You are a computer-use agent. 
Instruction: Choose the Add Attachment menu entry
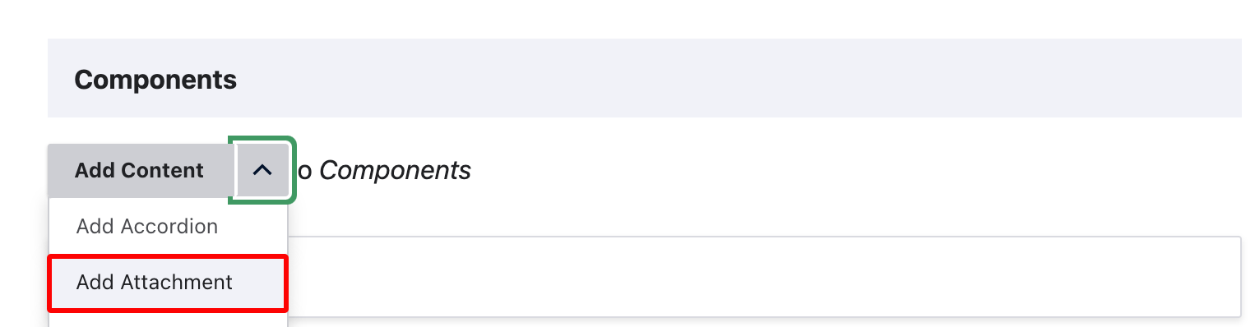(168, 283)
